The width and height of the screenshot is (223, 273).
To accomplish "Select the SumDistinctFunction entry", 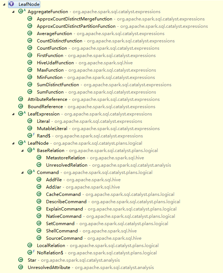I will point(104,85).
